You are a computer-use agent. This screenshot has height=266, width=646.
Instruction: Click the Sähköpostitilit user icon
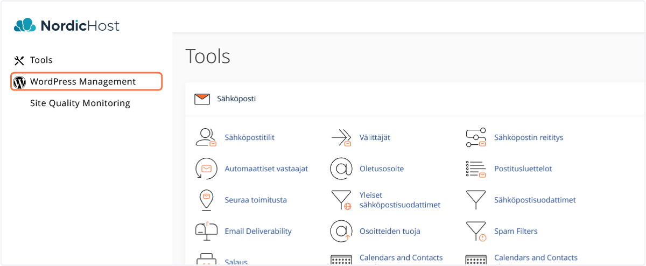tap(206, 137)
